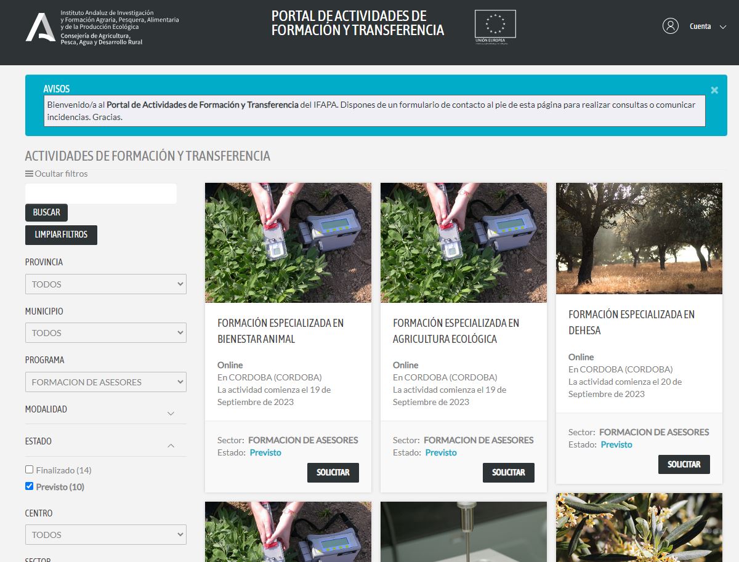Click the hamburger icon beside Ocultar filtros
This screenshot has width=739, height=562.
click(29, 174)
